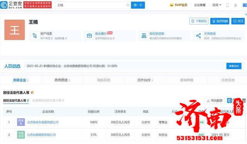
Task: Switch to 合作伙伴 tab
Action: [145, 80]
